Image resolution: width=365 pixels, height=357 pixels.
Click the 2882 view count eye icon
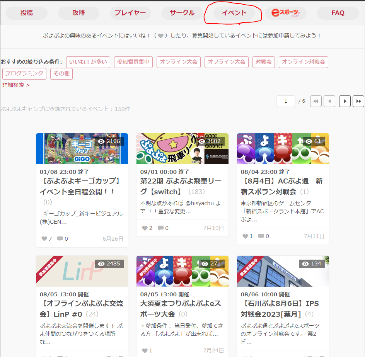pyautogui.click(x=202, y=141)
